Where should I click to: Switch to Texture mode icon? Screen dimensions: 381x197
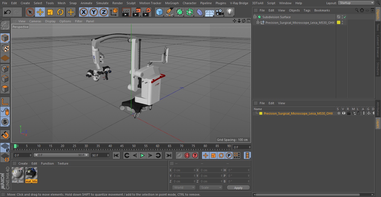5,48
